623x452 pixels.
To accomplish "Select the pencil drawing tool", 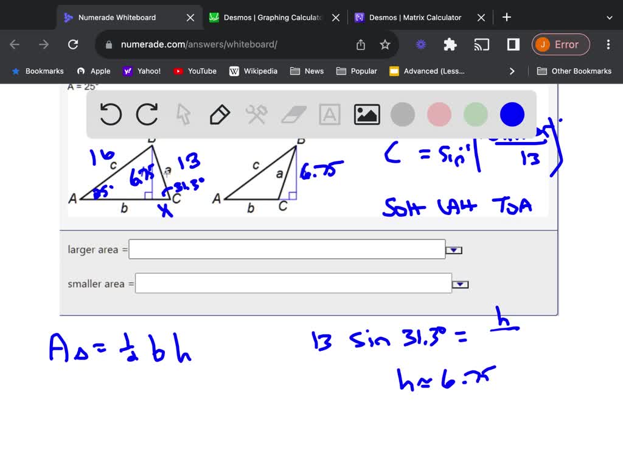I will click(x=220, y=114).
